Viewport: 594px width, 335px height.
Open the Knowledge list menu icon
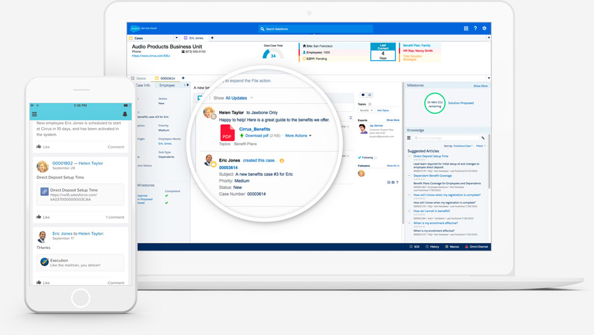pyautogui.click(x=409, y=138)
